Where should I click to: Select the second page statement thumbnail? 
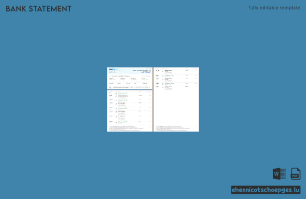[x=176, y=99]
